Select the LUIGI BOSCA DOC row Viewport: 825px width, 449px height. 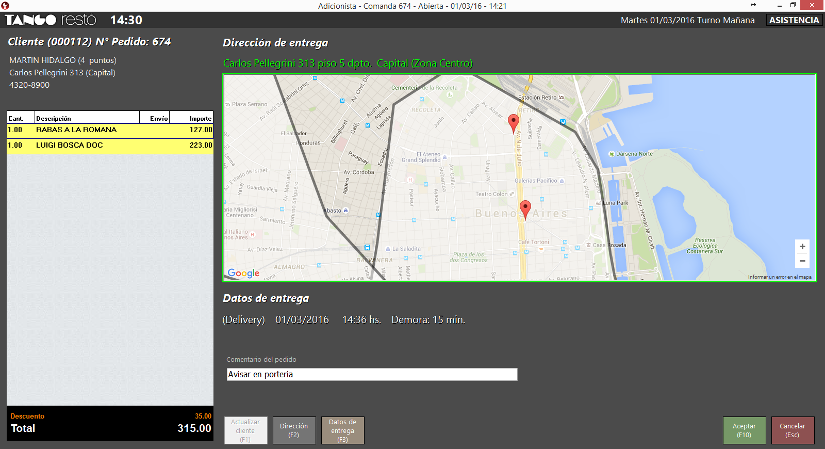(110, 146)
